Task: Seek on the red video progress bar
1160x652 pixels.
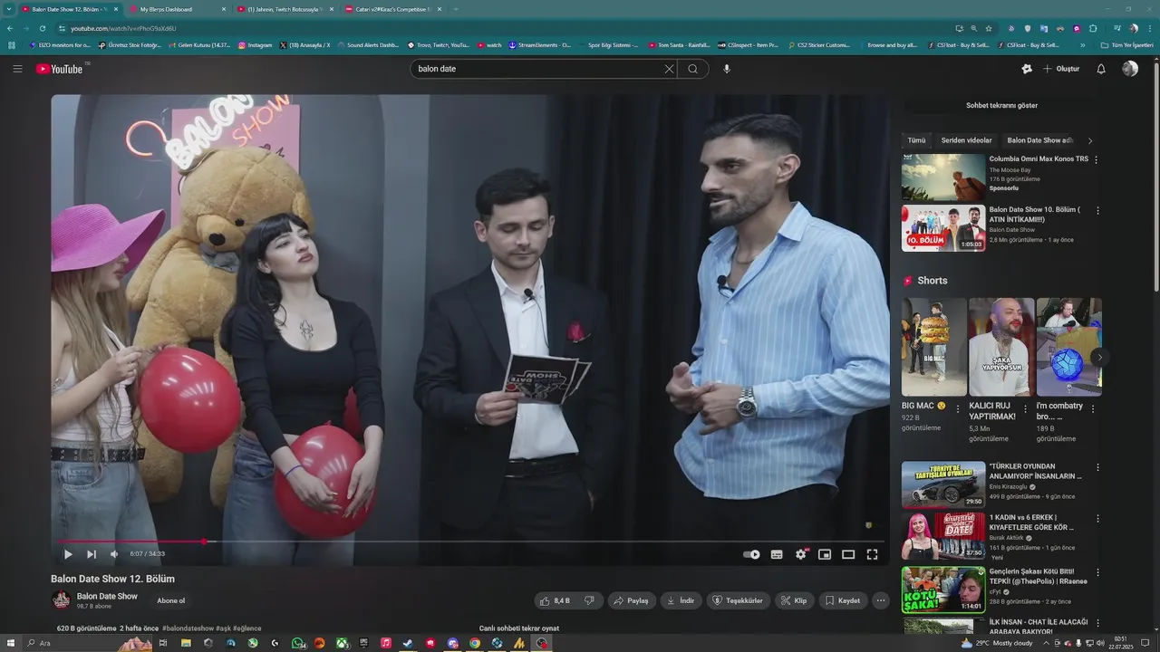Action: pos(470,542)
